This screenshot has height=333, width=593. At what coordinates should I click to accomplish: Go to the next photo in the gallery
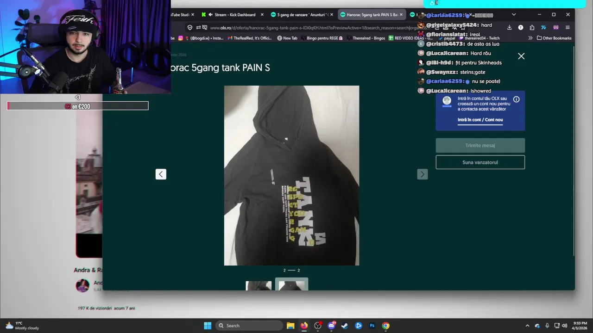pyautogui.click(x=422, y=174)
